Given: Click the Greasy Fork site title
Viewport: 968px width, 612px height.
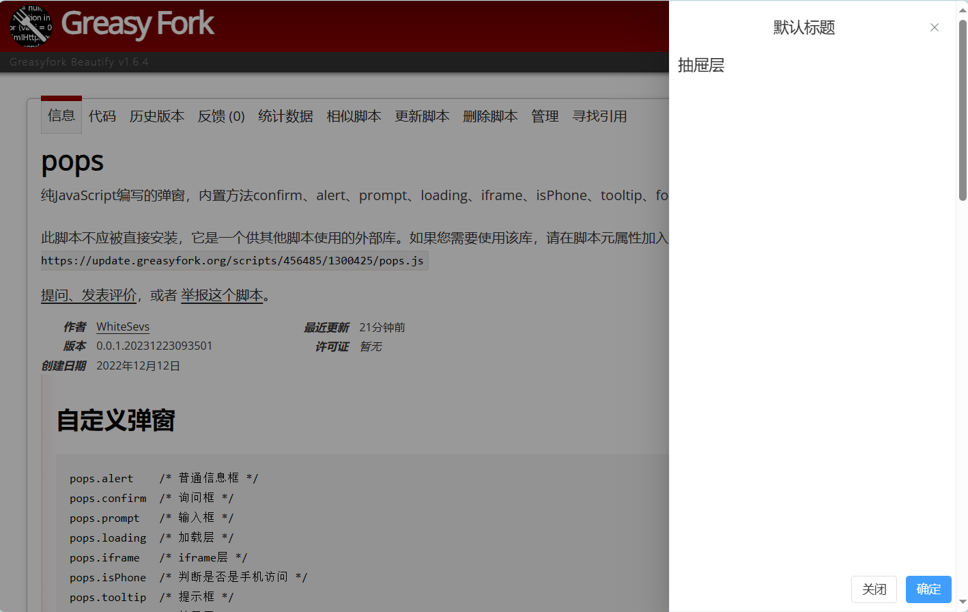Looking at the screenshot, I should 138,23.
